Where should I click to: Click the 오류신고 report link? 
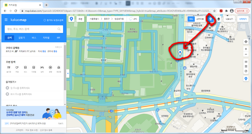coord(58,47)
